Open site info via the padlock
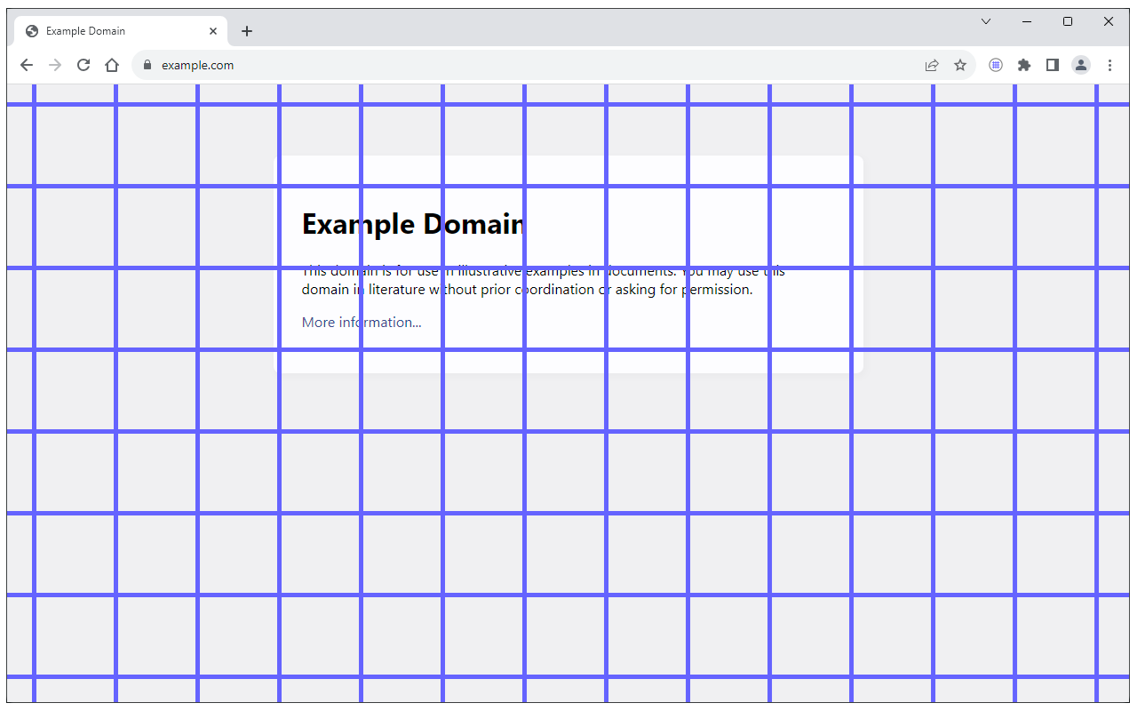The height and width of the screenshot is (711, 1137). 147,65
